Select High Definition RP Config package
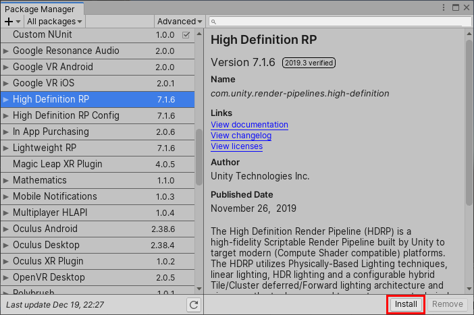 pyautogui.click(x=98, y=115)
